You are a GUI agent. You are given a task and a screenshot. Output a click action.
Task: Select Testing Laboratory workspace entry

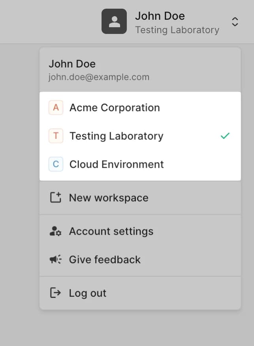(140, 136)
